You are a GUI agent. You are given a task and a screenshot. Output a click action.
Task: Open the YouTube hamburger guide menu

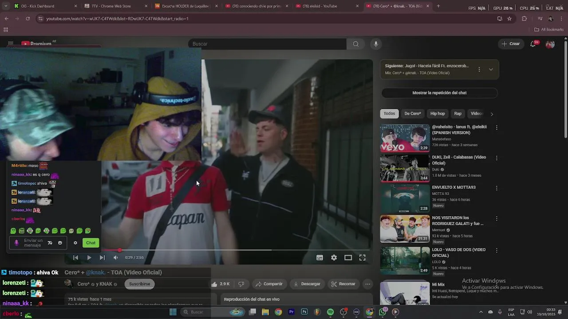click(x=10, y=44)
